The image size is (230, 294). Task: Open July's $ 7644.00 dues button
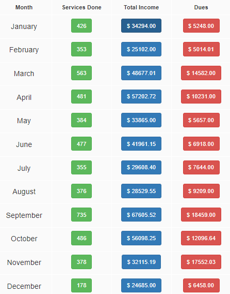tap(201, 167)
